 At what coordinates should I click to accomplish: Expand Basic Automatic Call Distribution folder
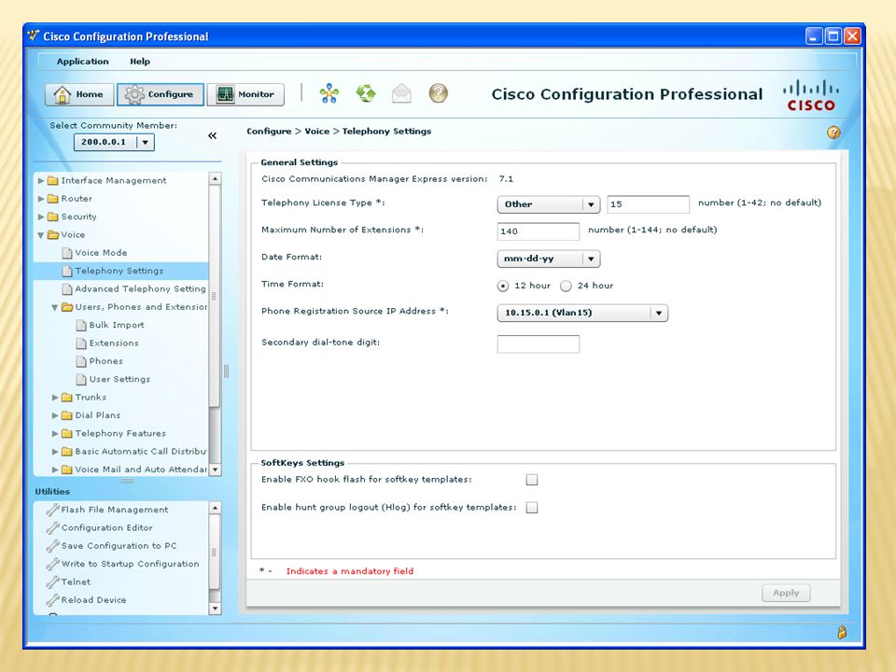click(x=55, y=452)
